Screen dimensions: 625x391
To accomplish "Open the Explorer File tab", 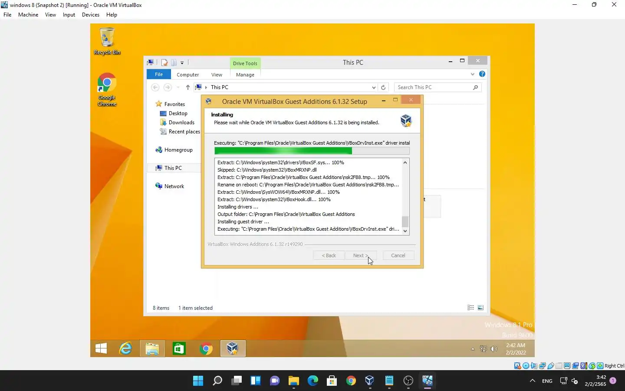I will (159, 74).
